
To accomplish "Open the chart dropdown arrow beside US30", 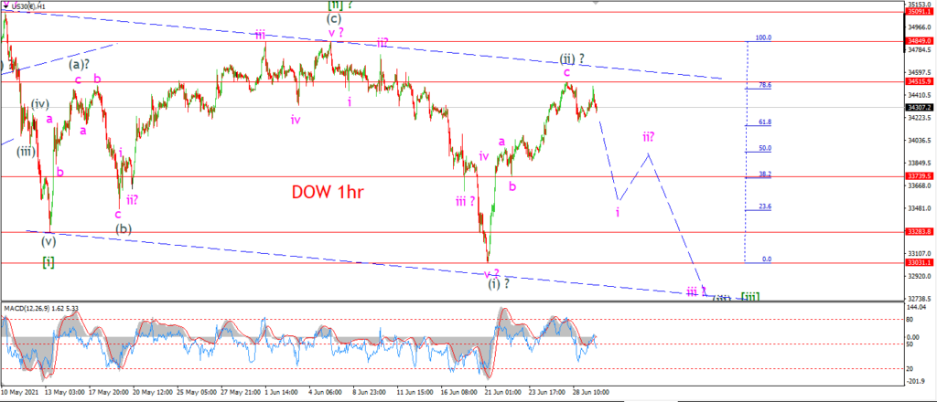I will 6,6.
